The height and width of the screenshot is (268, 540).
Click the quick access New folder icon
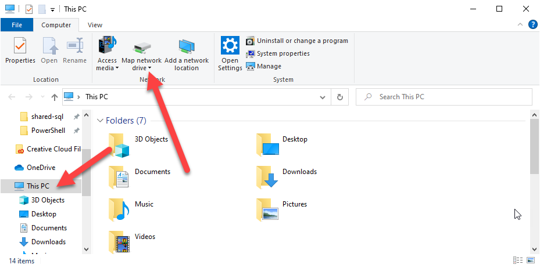pos(42,9)
